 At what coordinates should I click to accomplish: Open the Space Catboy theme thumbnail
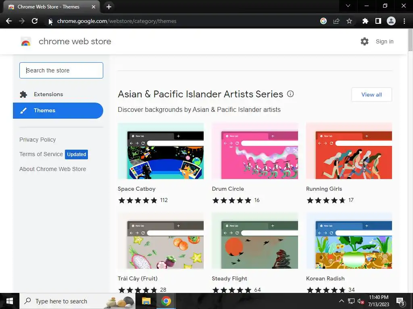pyautogui.click(x=161, y=151)
